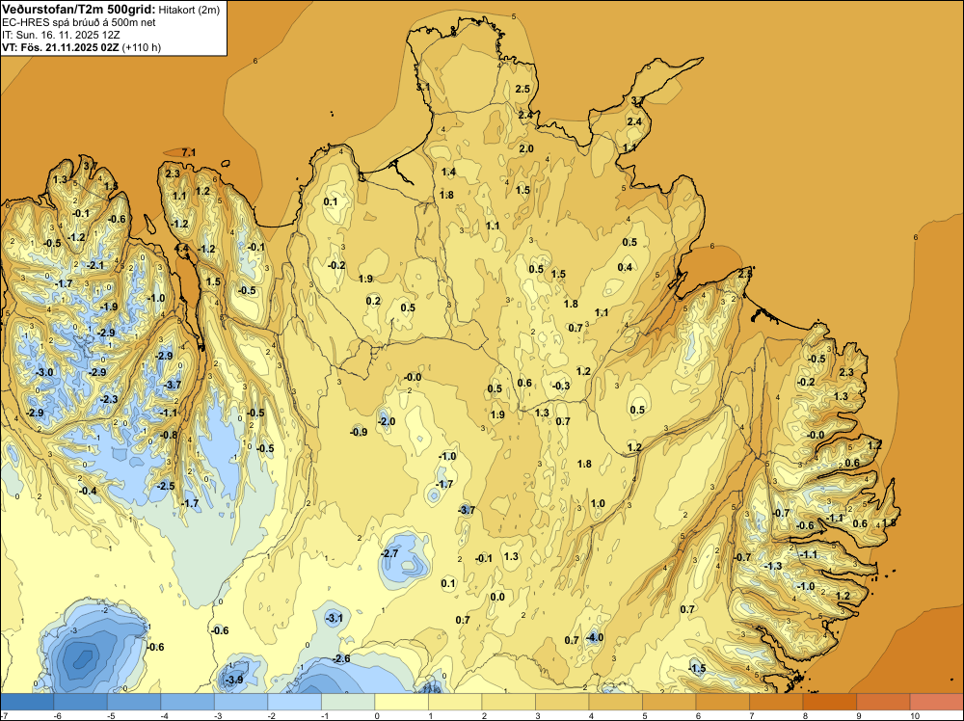964x721 pixels.
Task: Click the -2.1 temperature label
Action: click(x=95, y=265)
